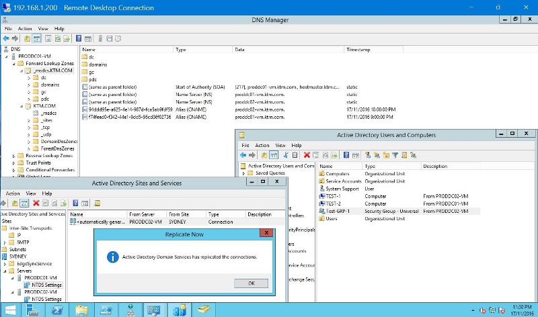Click OK in Replicate Now dialog

tap(251, 283)
